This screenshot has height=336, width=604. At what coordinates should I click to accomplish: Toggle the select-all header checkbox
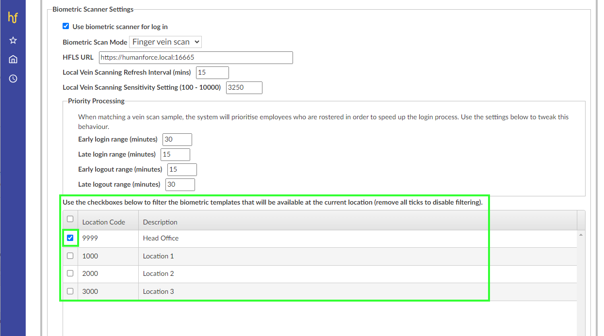click(70, 219)
